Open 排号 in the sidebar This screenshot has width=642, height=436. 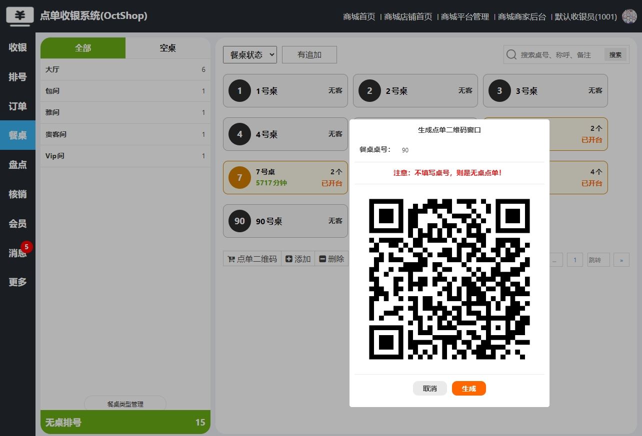17,77
